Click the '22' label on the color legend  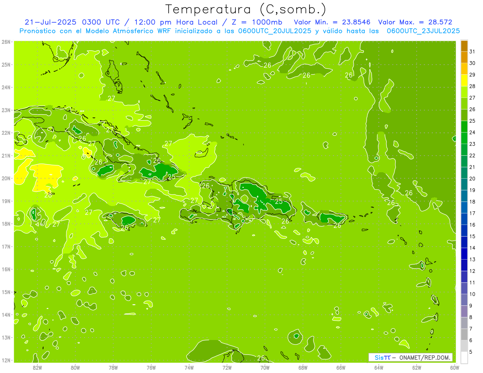tap(472, 155)
